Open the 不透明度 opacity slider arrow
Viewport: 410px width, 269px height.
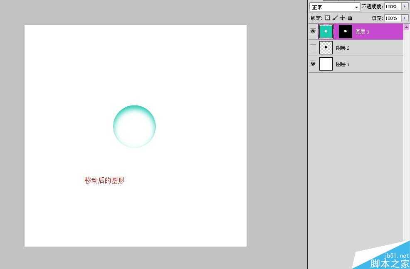pos(405,7)
